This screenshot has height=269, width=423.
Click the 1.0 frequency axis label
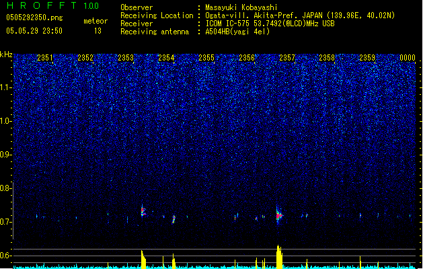tap(6, 121)
